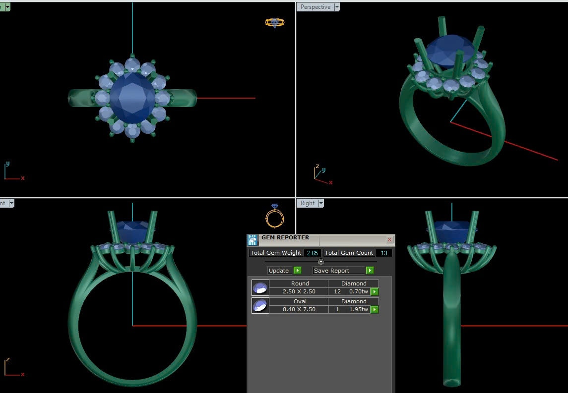Click the Total Gem Weight value field
Screen dimensions: 568x393
pos(312,253)
